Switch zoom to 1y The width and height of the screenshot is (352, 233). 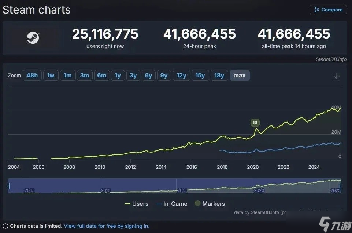118,76
